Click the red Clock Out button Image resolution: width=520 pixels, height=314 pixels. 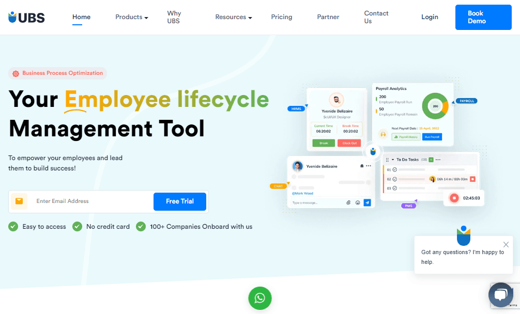click(349, 143)
